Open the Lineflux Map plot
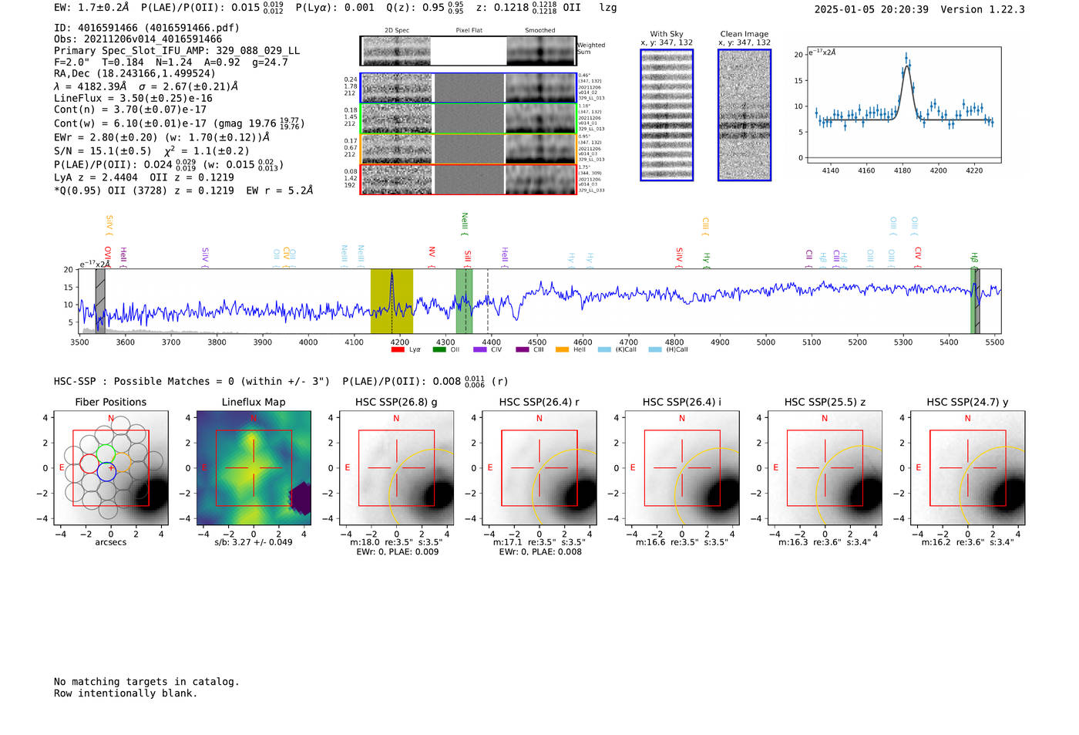Viewport: 1079px width, 735px height. pyautogui.click(x=254, y=468)
